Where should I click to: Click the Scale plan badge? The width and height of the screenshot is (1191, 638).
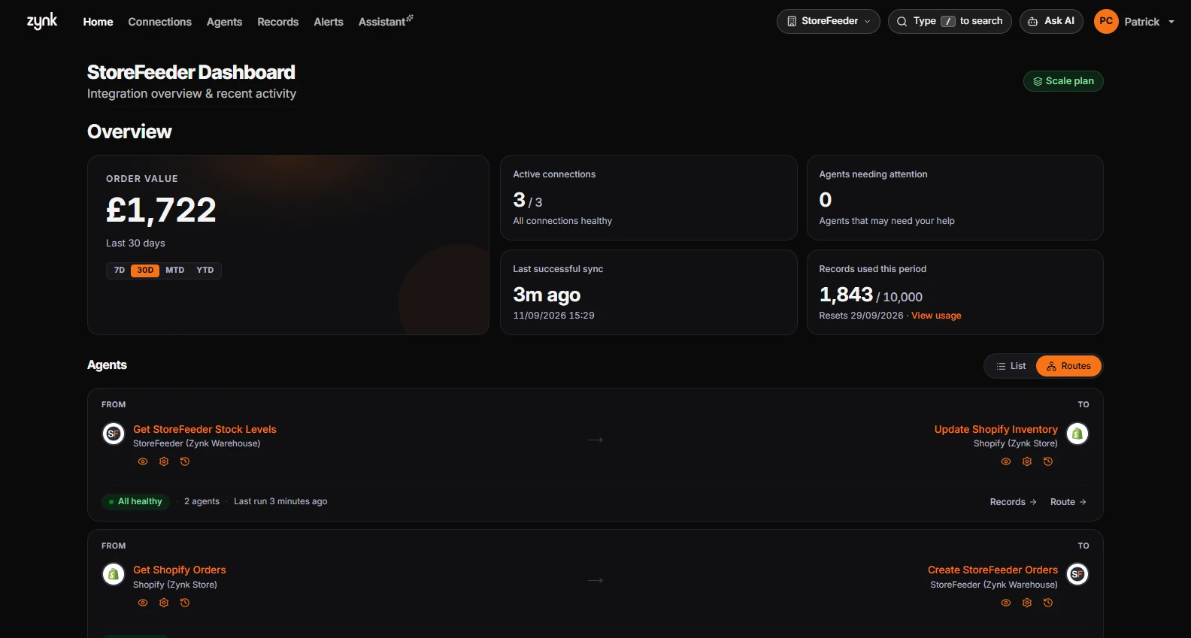click(1063, 81)
